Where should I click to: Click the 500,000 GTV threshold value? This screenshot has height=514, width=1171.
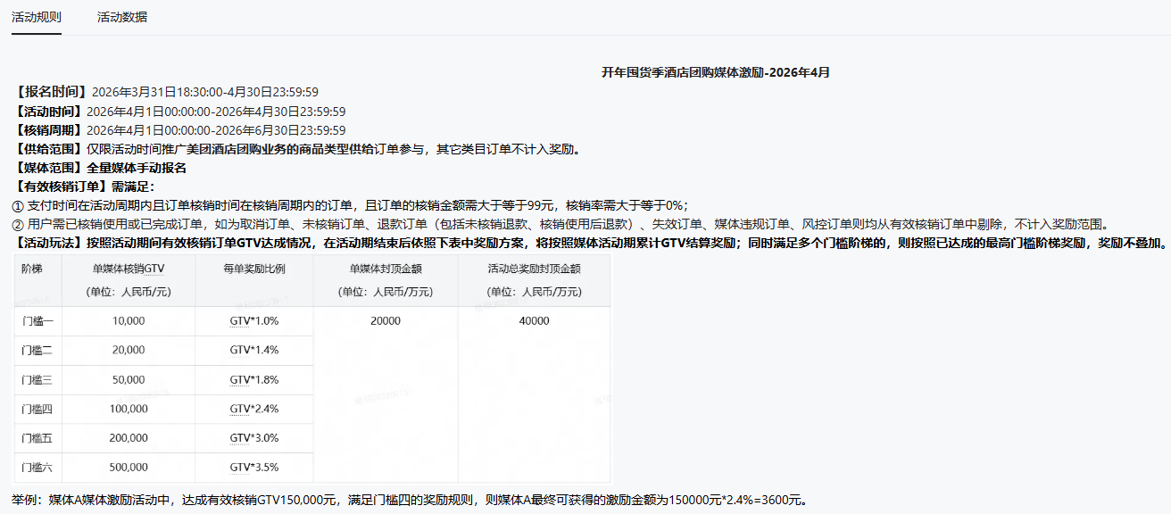click(129, 468)
